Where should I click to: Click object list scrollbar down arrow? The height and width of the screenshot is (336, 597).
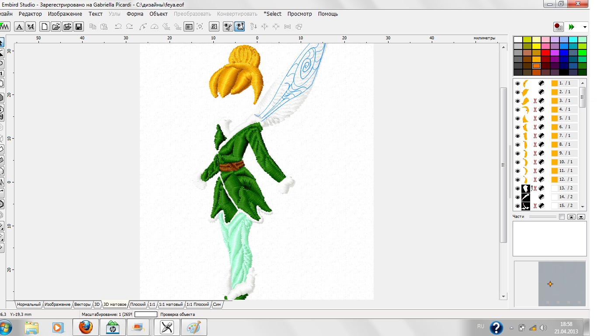(x=582, y=206)
